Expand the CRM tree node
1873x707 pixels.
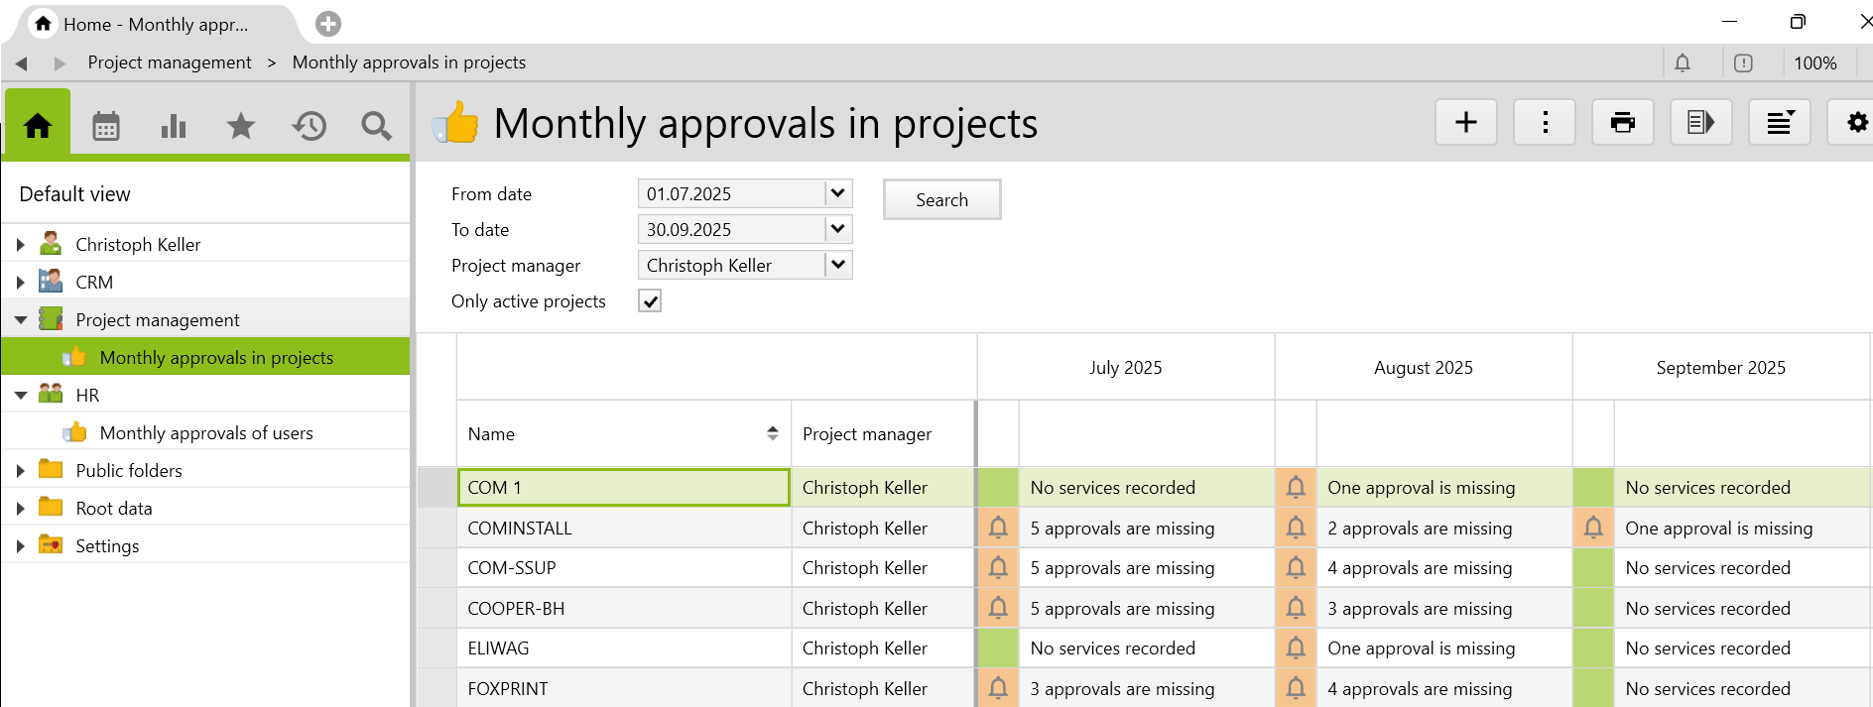21,283
